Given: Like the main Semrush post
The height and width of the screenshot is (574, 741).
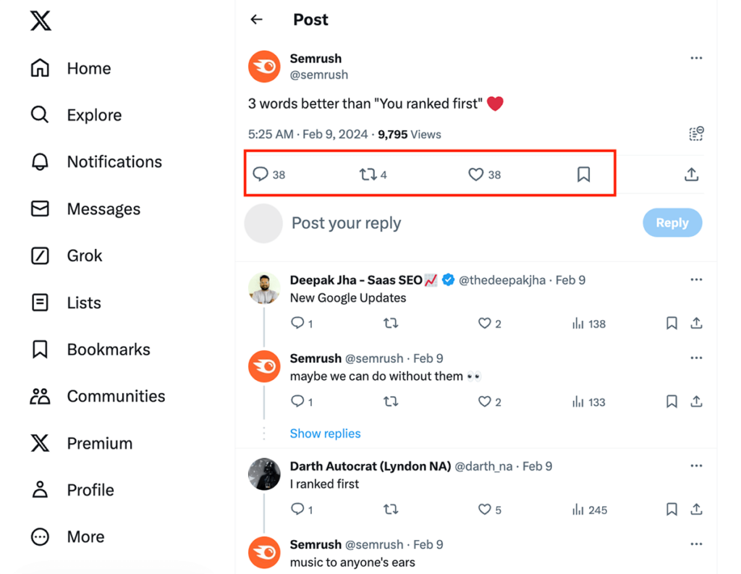Looking at the screenshot, I should [x=475, y=174].
